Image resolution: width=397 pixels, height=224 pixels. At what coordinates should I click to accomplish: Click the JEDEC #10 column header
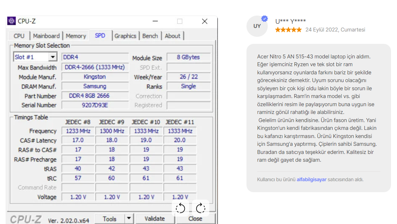(146, 122)
